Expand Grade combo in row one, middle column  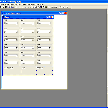[33, 23]
